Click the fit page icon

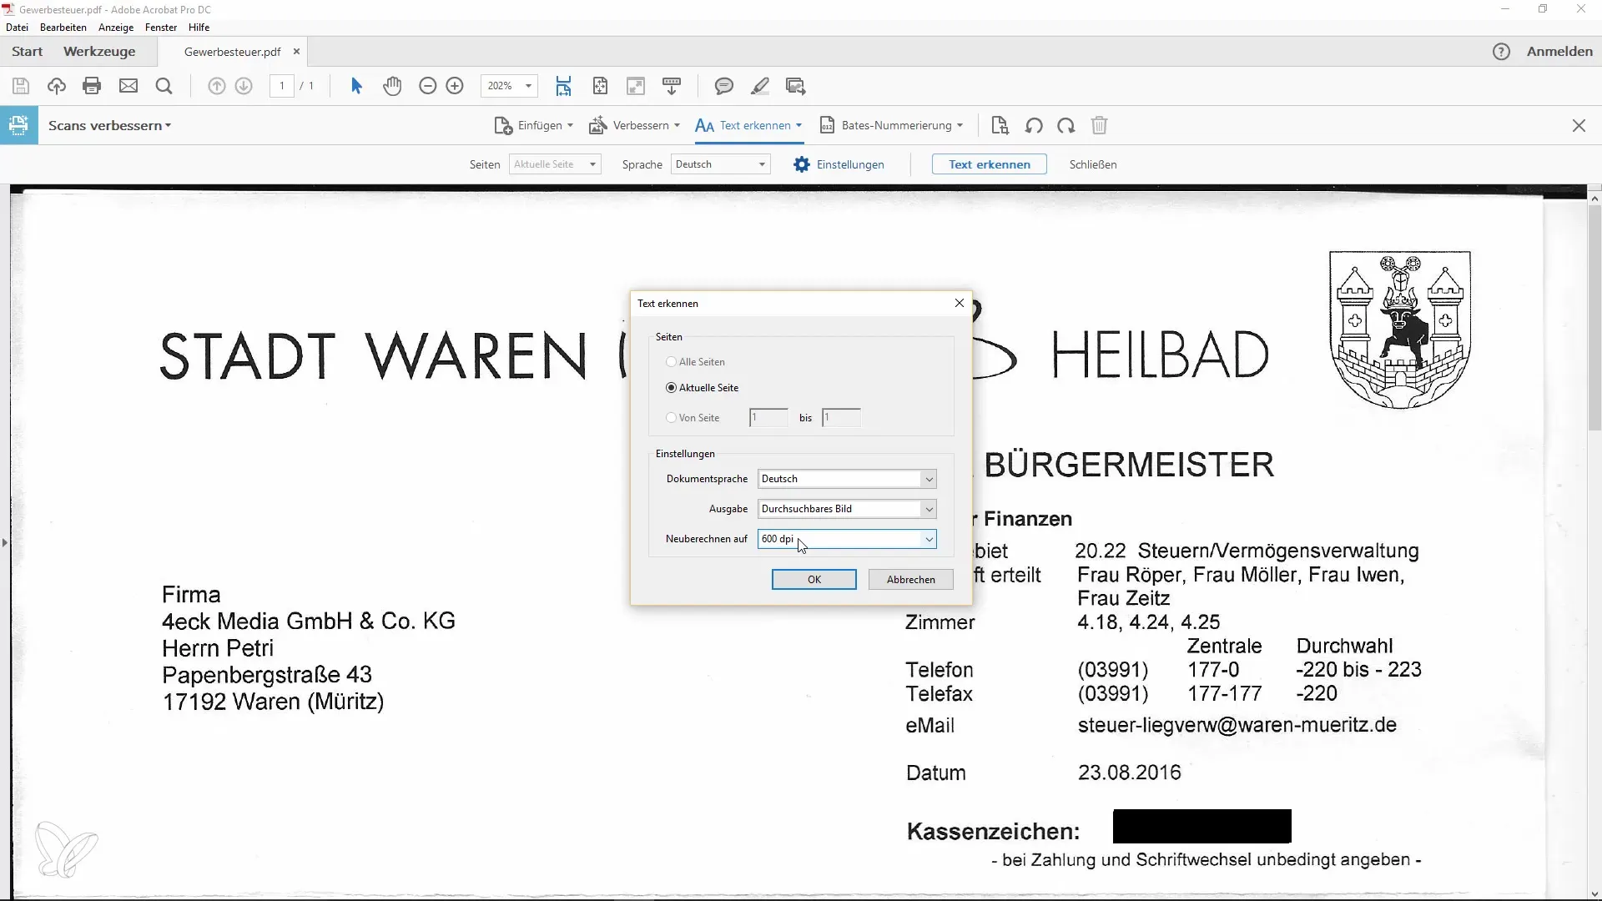600,86
